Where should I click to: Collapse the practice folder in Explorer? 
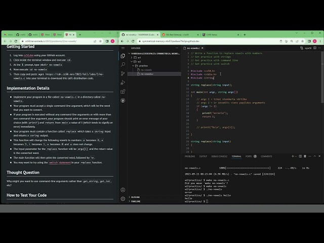click(x=154, y=66)
